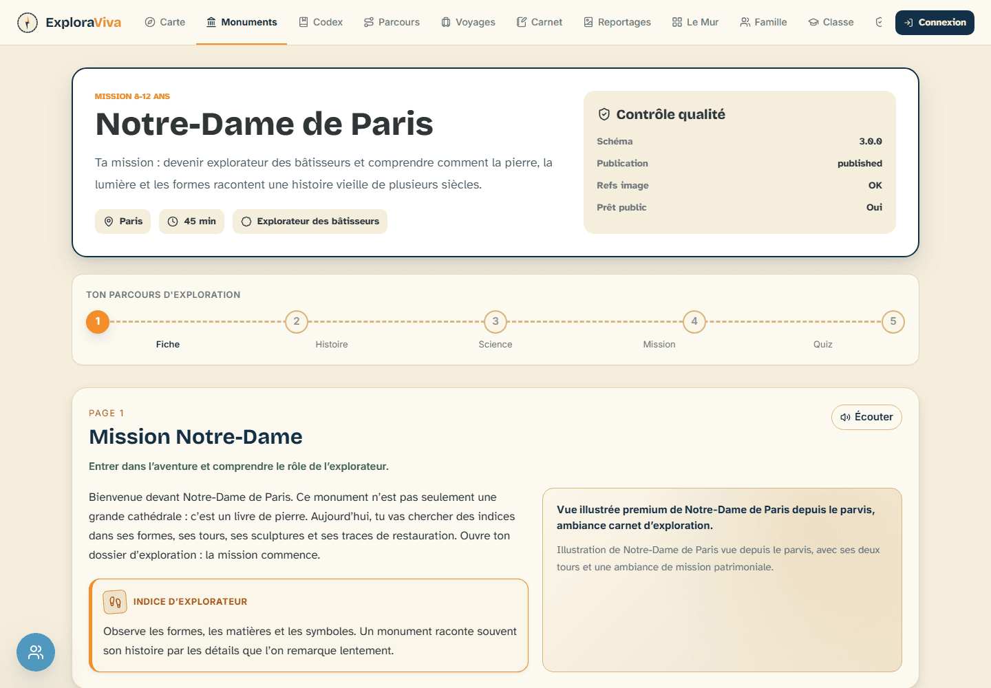Skip to step 5 Quiz

click(893, 321)
